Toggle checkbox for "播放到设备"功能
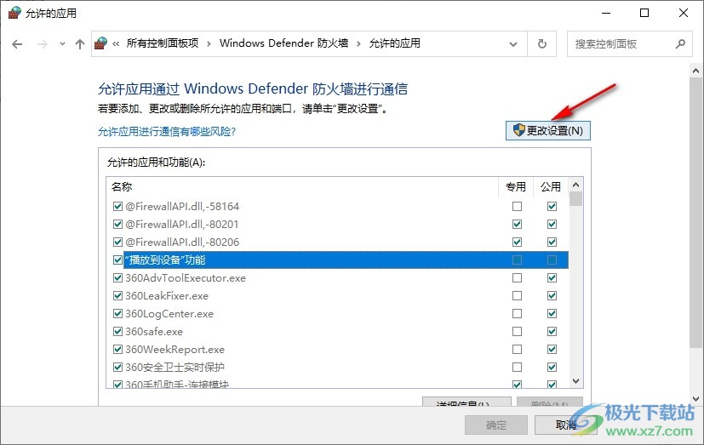The width and height of the screenshot is (704, 445). tap(117, 260)
